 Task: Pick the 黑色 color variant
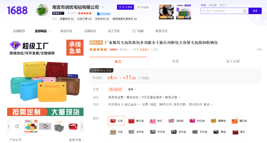pos(220,132)
